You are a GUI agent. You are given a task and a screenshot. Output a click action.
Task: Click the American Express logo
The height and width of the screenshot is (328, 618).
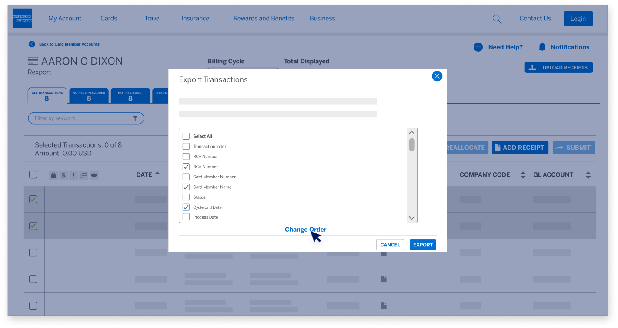22,18
